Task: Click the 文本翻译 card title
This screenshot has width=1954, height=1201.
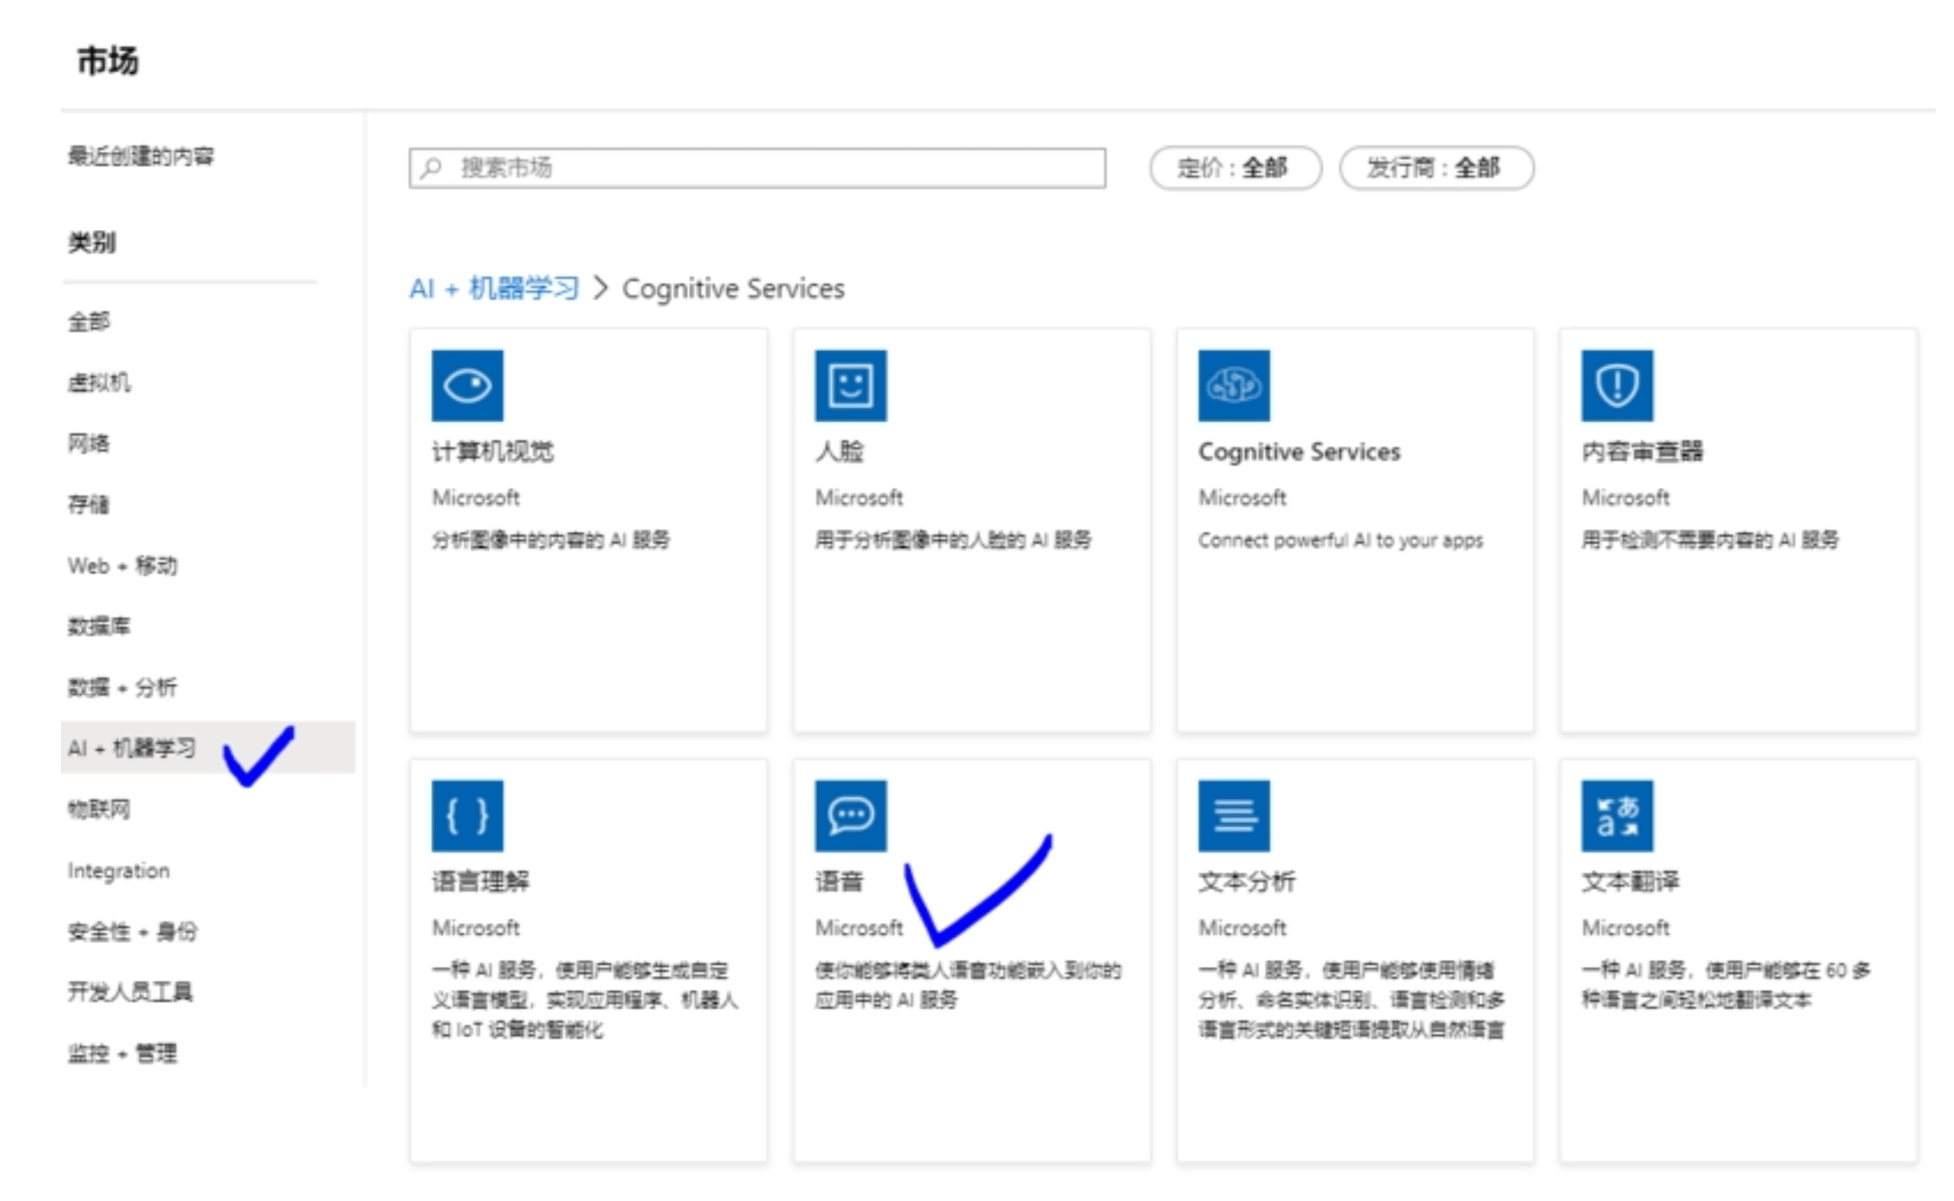Action: point(1631,881)
